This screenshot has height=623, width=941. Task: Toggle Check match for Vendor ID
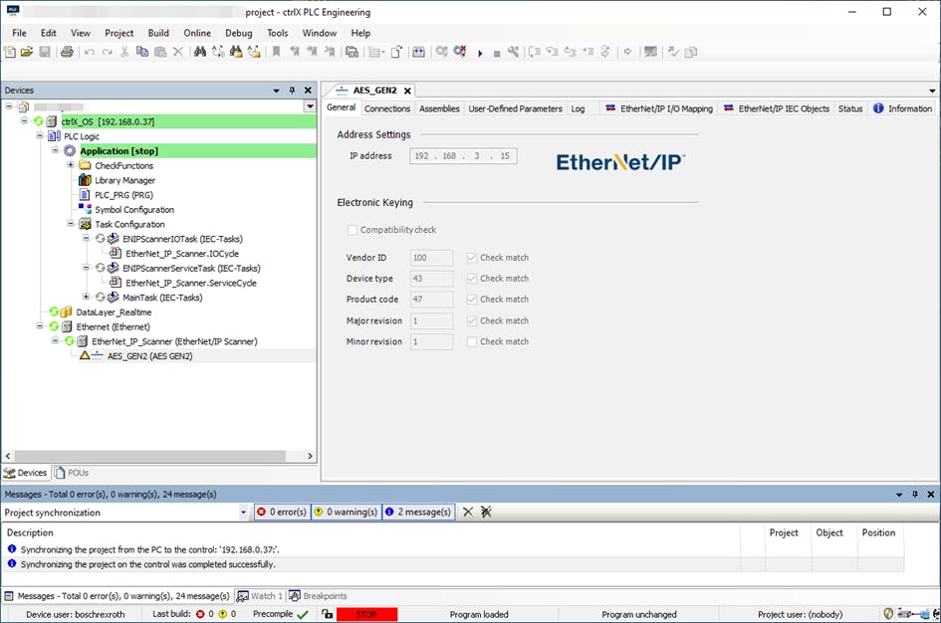coord(472,258)
